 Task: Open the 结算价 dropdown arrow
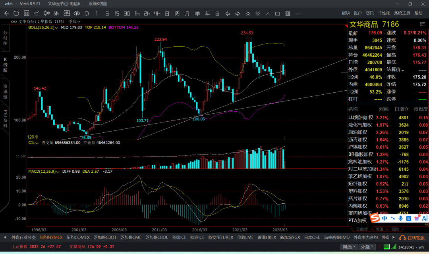pos(403,70)
